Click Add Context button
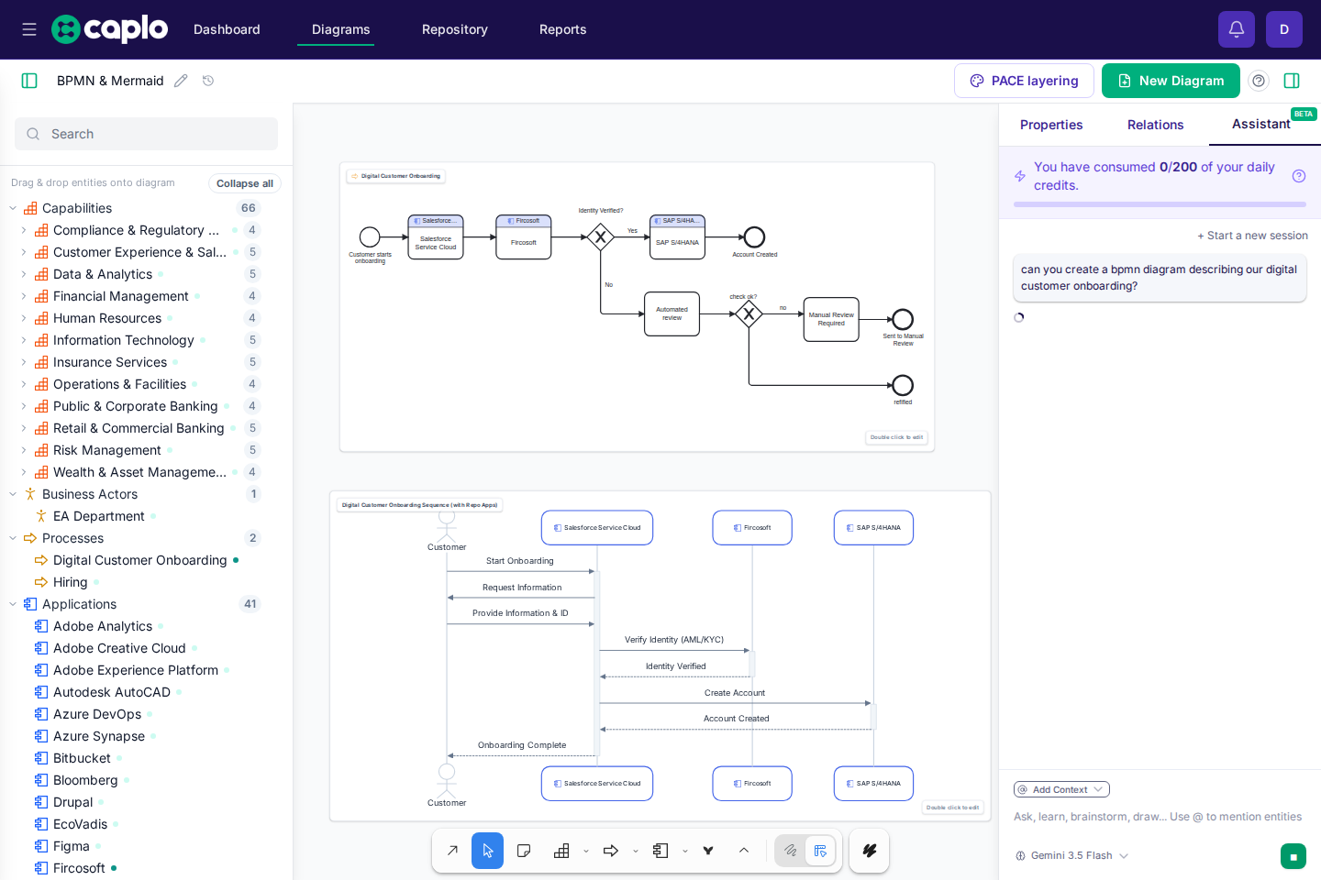Viewport: 1321px width, 880px height. coord(1061,789)
